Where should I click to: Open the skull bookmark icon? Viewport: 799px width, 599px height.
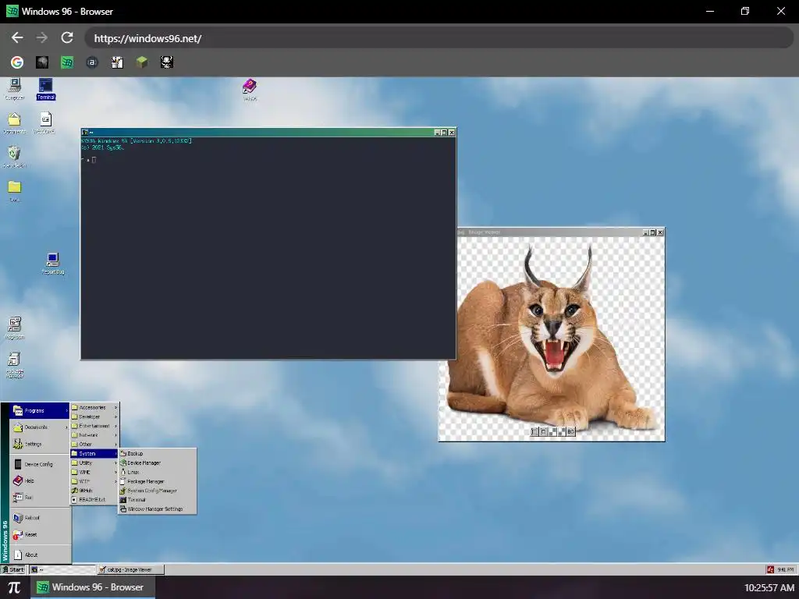tap(167, 62)
